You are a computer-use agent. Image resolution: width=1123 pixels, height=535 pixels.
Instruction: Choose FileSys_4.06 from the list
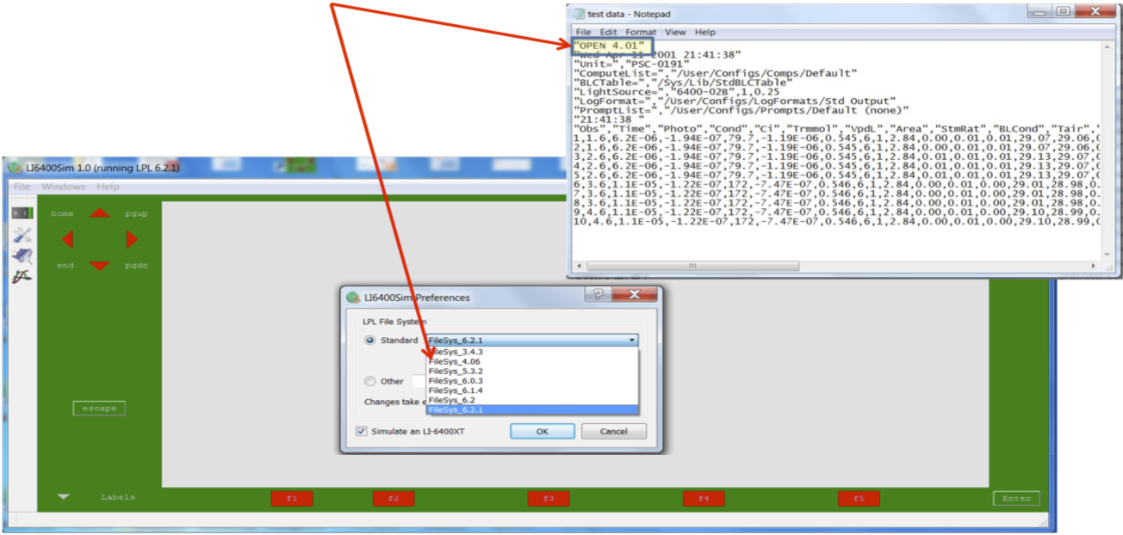coord(532,361)
